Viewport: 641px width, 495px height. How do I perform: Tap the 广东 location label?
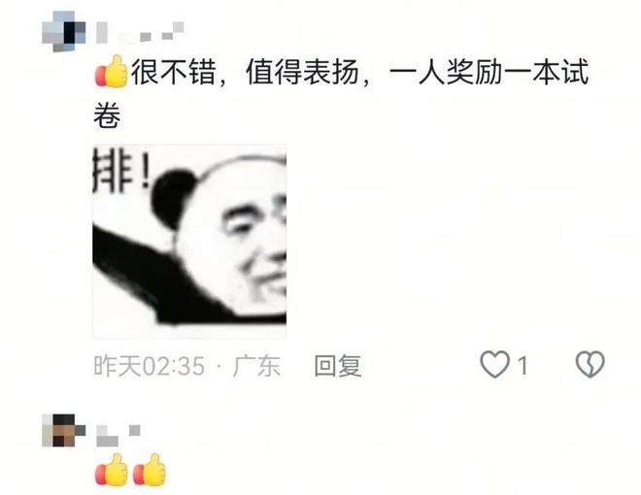click(x=256, y=366)
